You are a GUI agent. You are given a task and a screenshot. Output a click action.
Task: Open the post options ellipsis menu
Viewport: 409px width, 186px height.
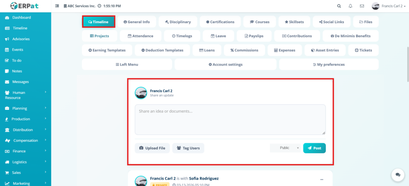[322, 180]
